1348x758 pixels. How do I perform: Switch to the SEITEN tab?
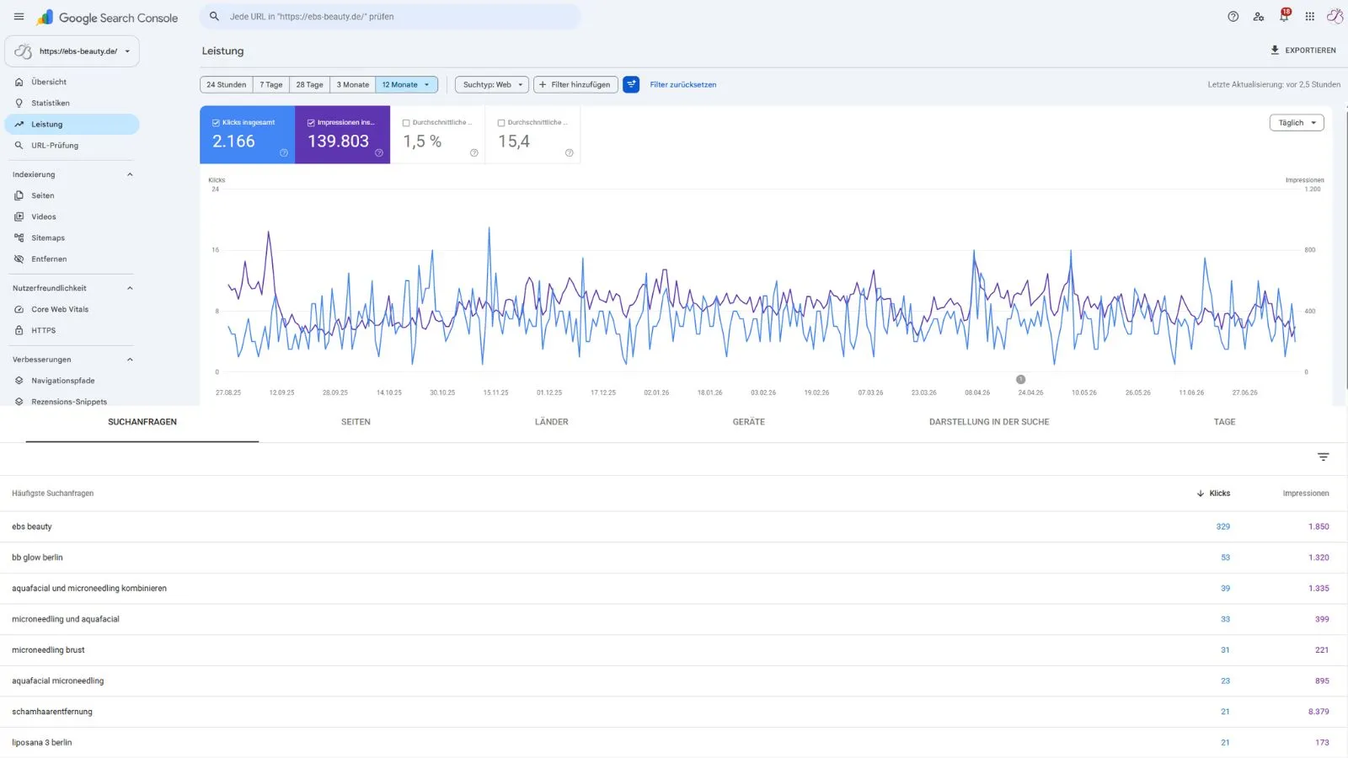(x=356, y=422)
